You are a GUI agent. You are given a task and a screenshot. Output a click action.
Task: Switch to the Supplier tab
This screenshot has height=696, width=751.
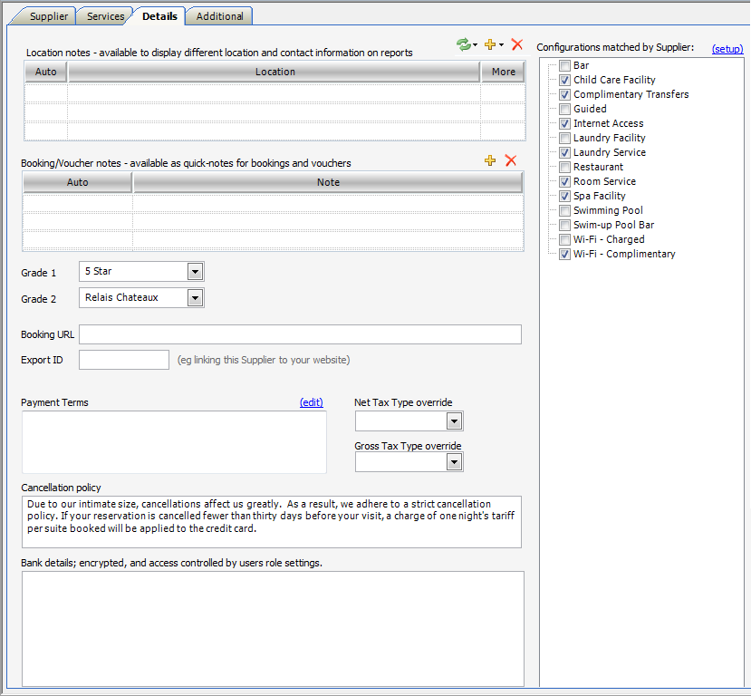click(x=49, y=16)
